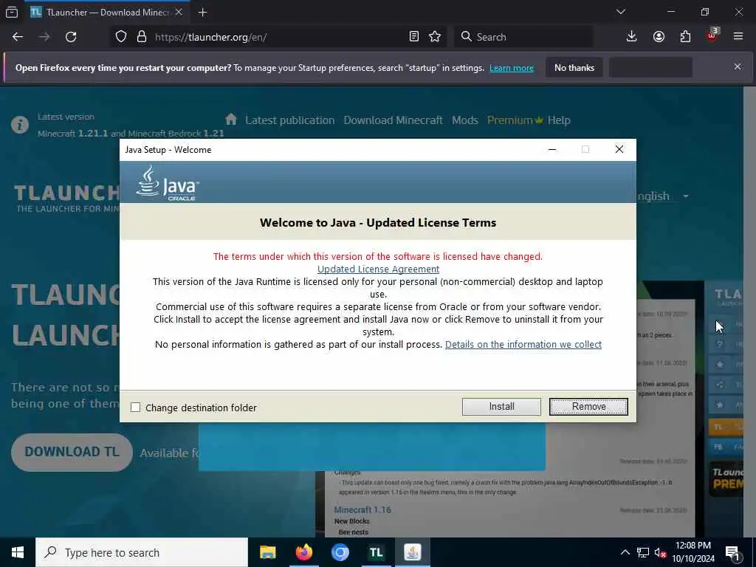
Task: Click the taskbar Type here to search box
Action: 142,552
